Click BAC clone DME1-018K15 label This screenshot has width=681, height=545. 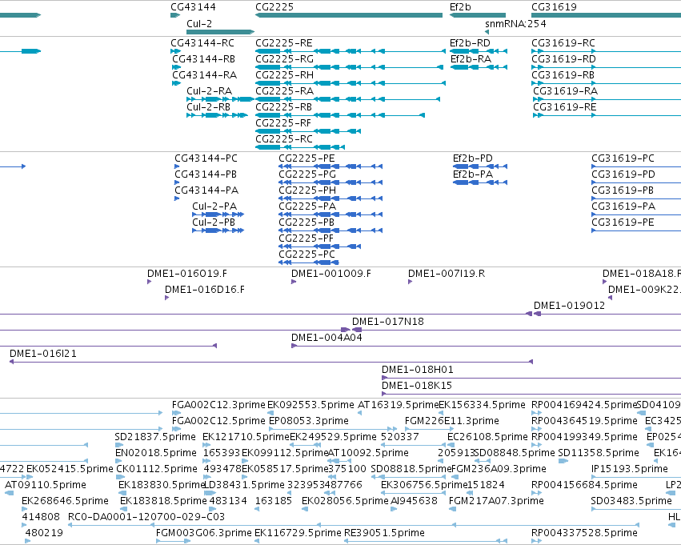[x=417, y=386]
